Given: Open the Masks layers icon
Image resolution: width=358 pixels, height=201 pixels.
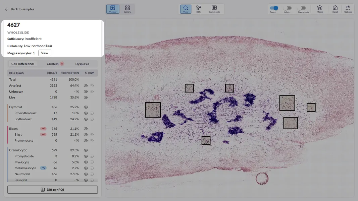Looking at the screenshot, I should pyautogui.click(x=320, y=9).
